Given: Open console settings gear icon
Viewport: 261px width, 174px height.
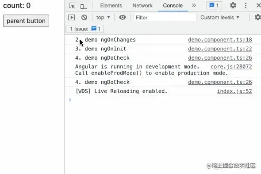Looking at the screenshot, I should 258,17.
